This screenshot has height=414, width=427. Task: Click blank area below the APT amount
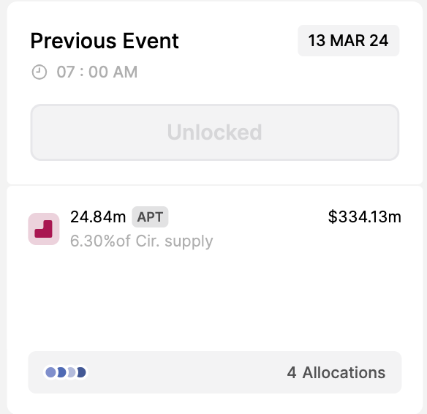click(215, 300)
